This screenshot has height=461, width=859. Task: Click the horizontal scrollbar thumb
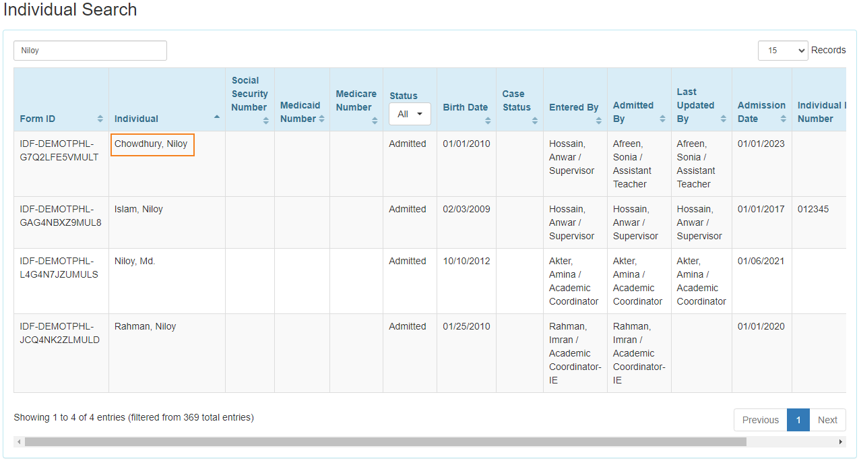[x=385, y=442]
